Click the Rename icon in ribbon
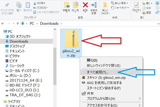 click(x=94, y=5)
